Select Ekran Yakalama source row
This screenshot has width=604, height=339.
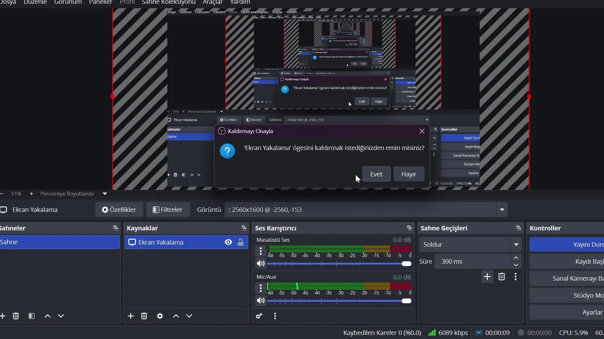(186, 242)
